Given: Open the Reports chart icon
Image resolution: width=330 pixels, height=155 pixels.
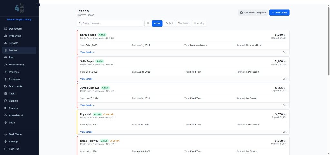Looking at the screenshot, I should tap(5, 108).
